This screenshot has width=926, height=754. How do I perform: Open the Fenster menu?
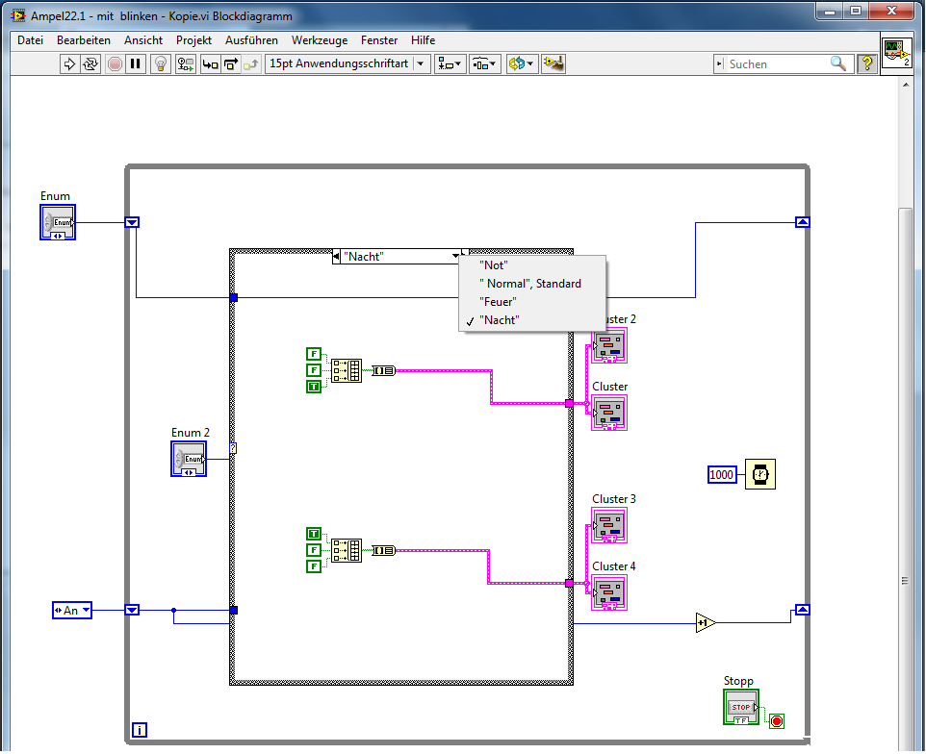coord(379,40)
